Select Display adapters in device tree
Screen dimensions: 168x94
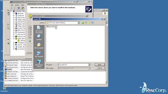pyautogui.click(x=20, y=20)
